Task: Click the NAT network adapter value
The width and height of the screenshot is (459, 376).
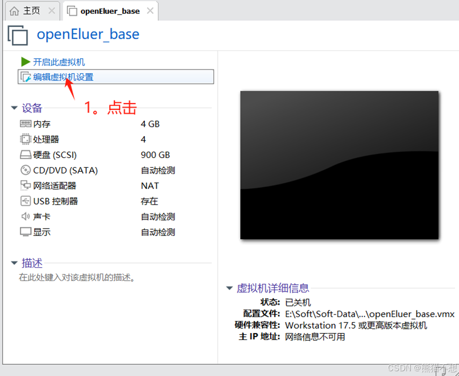Action: (150, 186)
